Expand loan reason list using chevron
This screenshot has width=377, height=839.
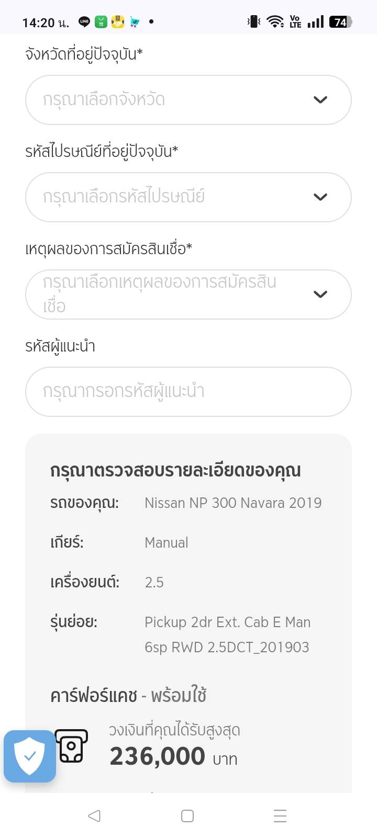pos(320,294)
